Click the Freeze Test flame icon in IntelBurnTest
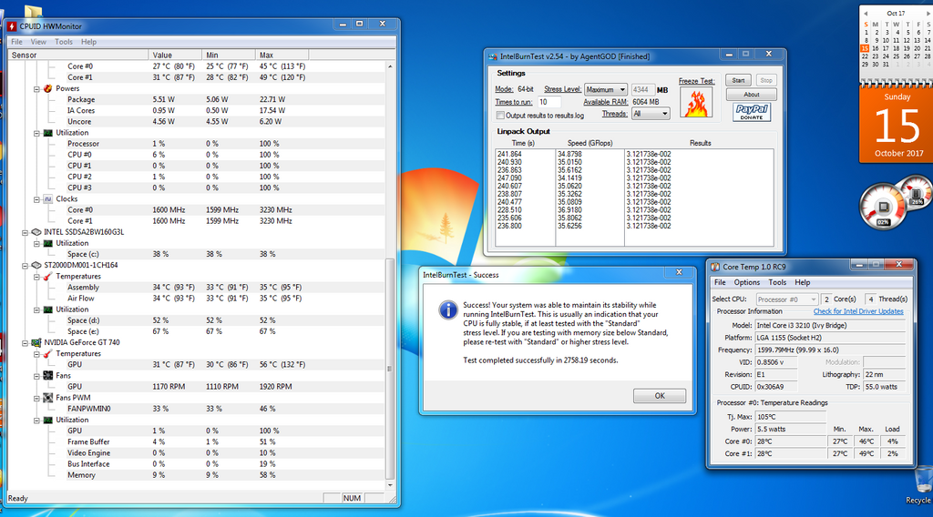Image resolution: width=933 pixels, height=517 pixels. point(696,104)
